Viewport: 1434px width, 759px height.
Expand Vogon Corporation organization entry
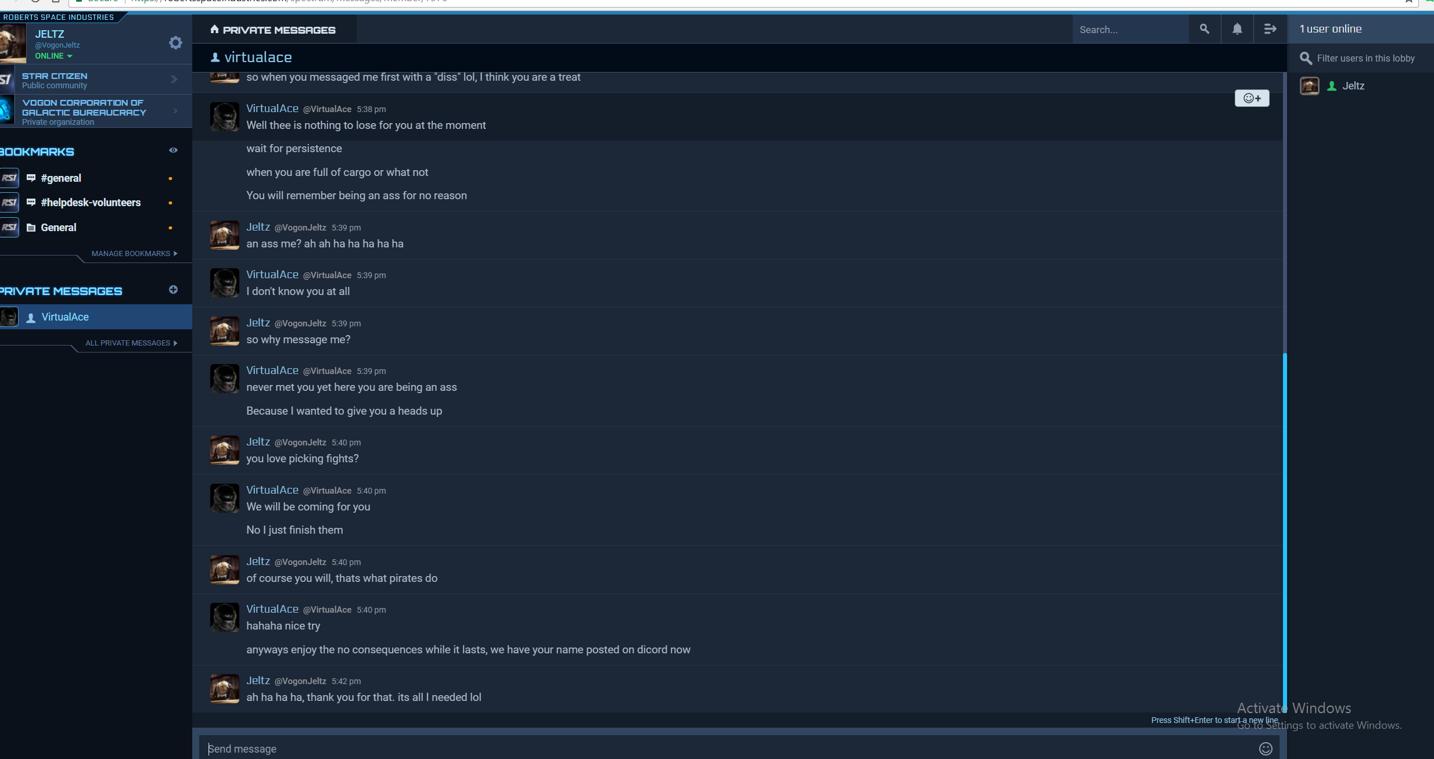pyautogui.click(x=96, y=111)
